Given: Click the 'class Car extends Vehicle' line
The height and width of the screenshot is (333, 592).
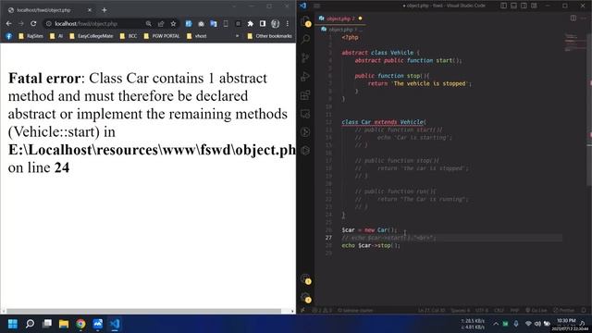Looking at the screenshot, I should (x=384, y=122).
